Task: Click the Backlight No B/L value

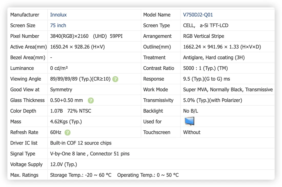Action: (190, 111)
